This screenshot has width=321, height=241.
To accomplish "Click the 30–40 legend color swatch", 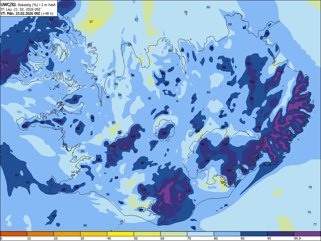I will coord(94,234).
